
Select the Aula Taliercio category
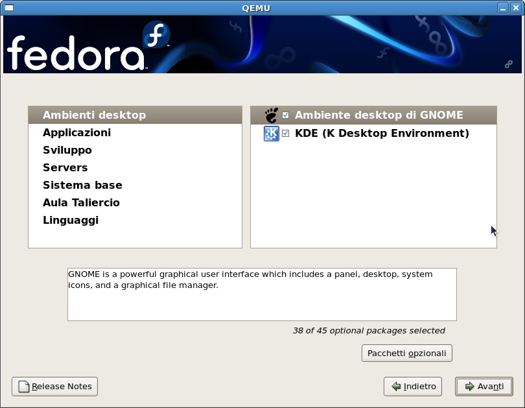click(135, 202)
